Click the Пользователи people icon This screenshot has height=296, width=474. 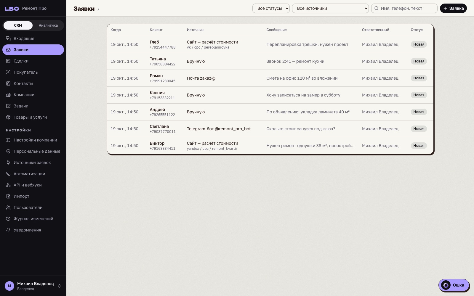coord(8,207)
